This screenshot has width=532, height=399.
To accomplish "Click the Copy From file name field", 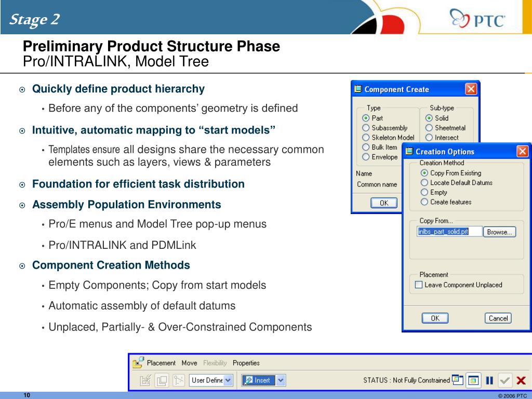I will coord(449,232).
